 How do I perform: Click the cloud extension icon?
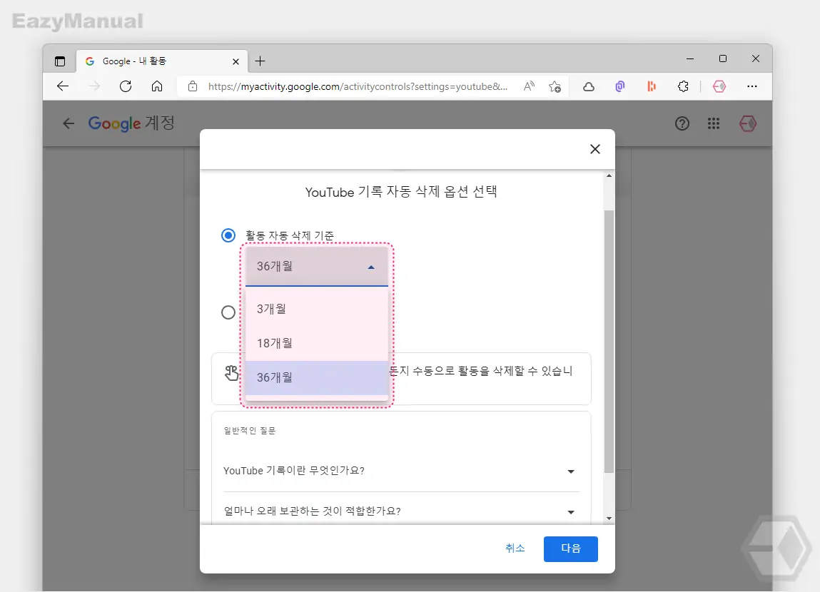coord(588,87)
